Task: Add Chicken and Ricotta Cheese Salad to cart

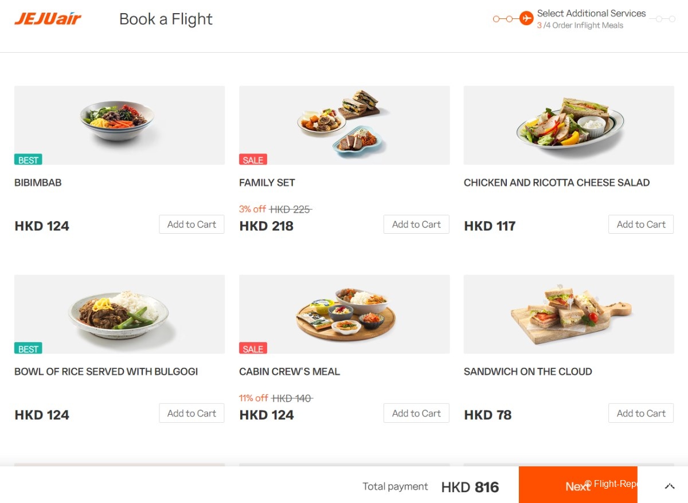Action: (x=640, y=225)
